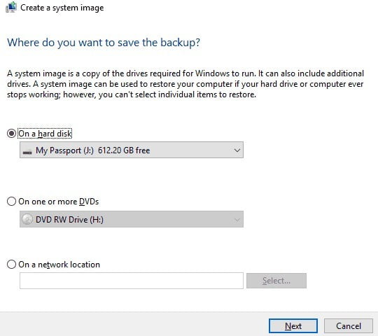Select the 'On one or more DVDs' radio button
The width and height of the screenshot is (378, 336).
point(11,202)
